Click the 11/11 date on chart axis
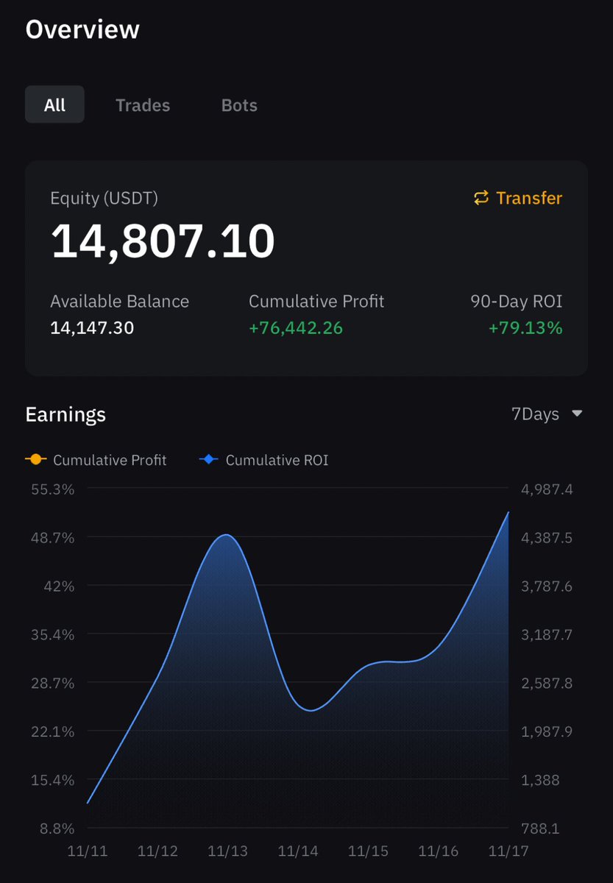Viewport: 613px width, 883px height. [87, 851]
